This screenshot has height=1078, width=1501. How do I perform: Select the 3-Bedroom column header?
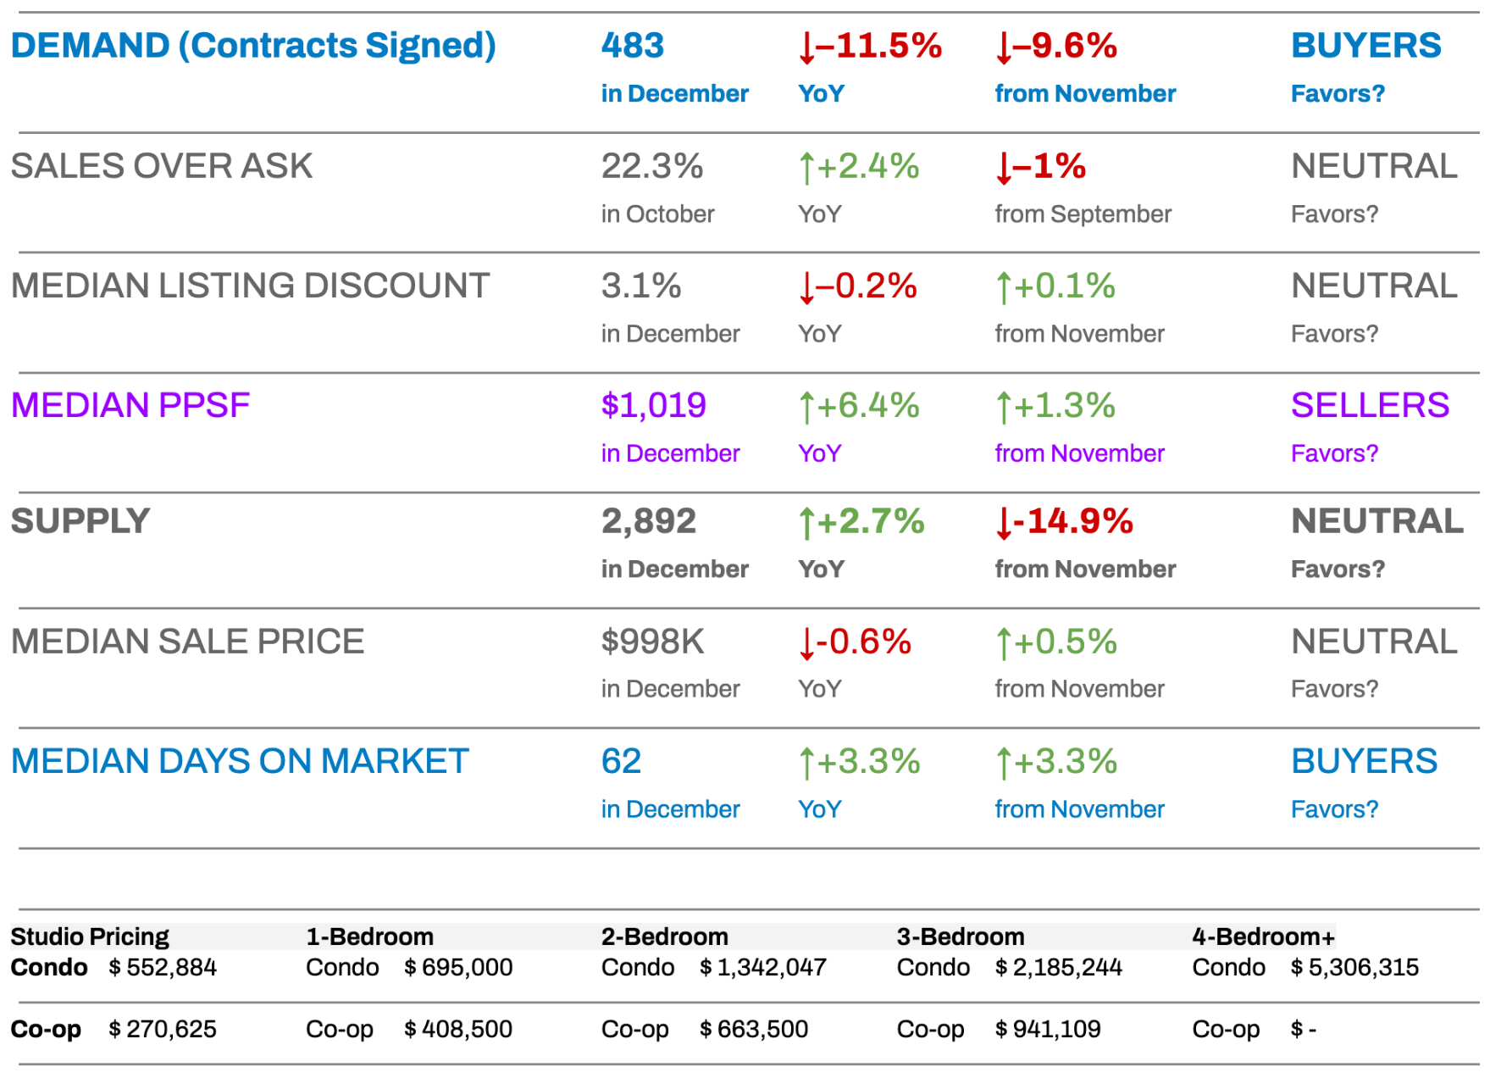tap(961, 936)
